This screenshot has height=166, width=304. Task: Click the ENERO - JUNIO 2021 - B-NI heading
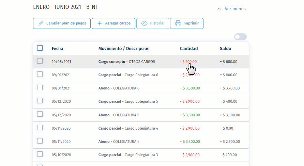65,7
